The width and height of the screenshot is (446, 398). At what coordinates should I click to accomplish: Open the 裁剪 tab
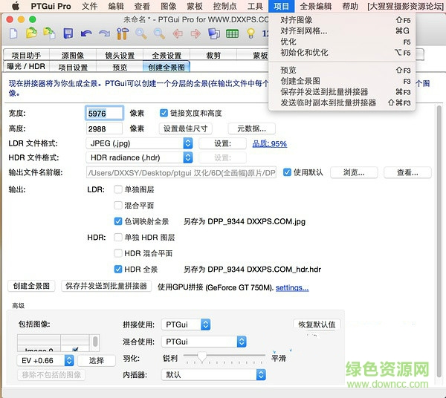(213, 55)
